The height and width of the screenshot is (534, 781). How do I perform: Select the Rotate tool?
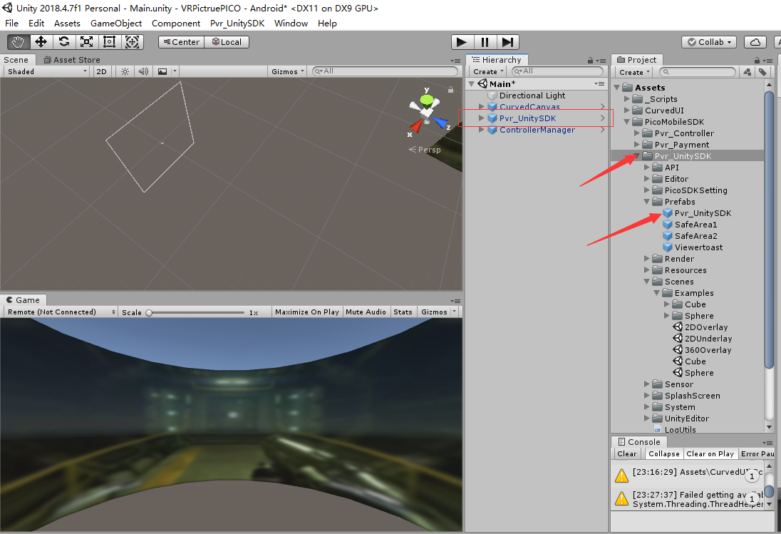coord(63,41)
